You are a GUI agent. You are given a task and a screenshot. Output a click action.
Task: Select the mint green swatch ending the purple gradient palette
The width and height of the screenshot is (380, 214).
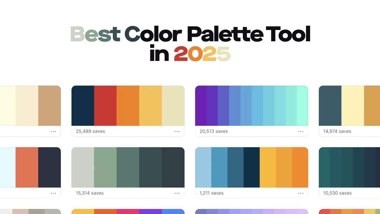[303, 106]
